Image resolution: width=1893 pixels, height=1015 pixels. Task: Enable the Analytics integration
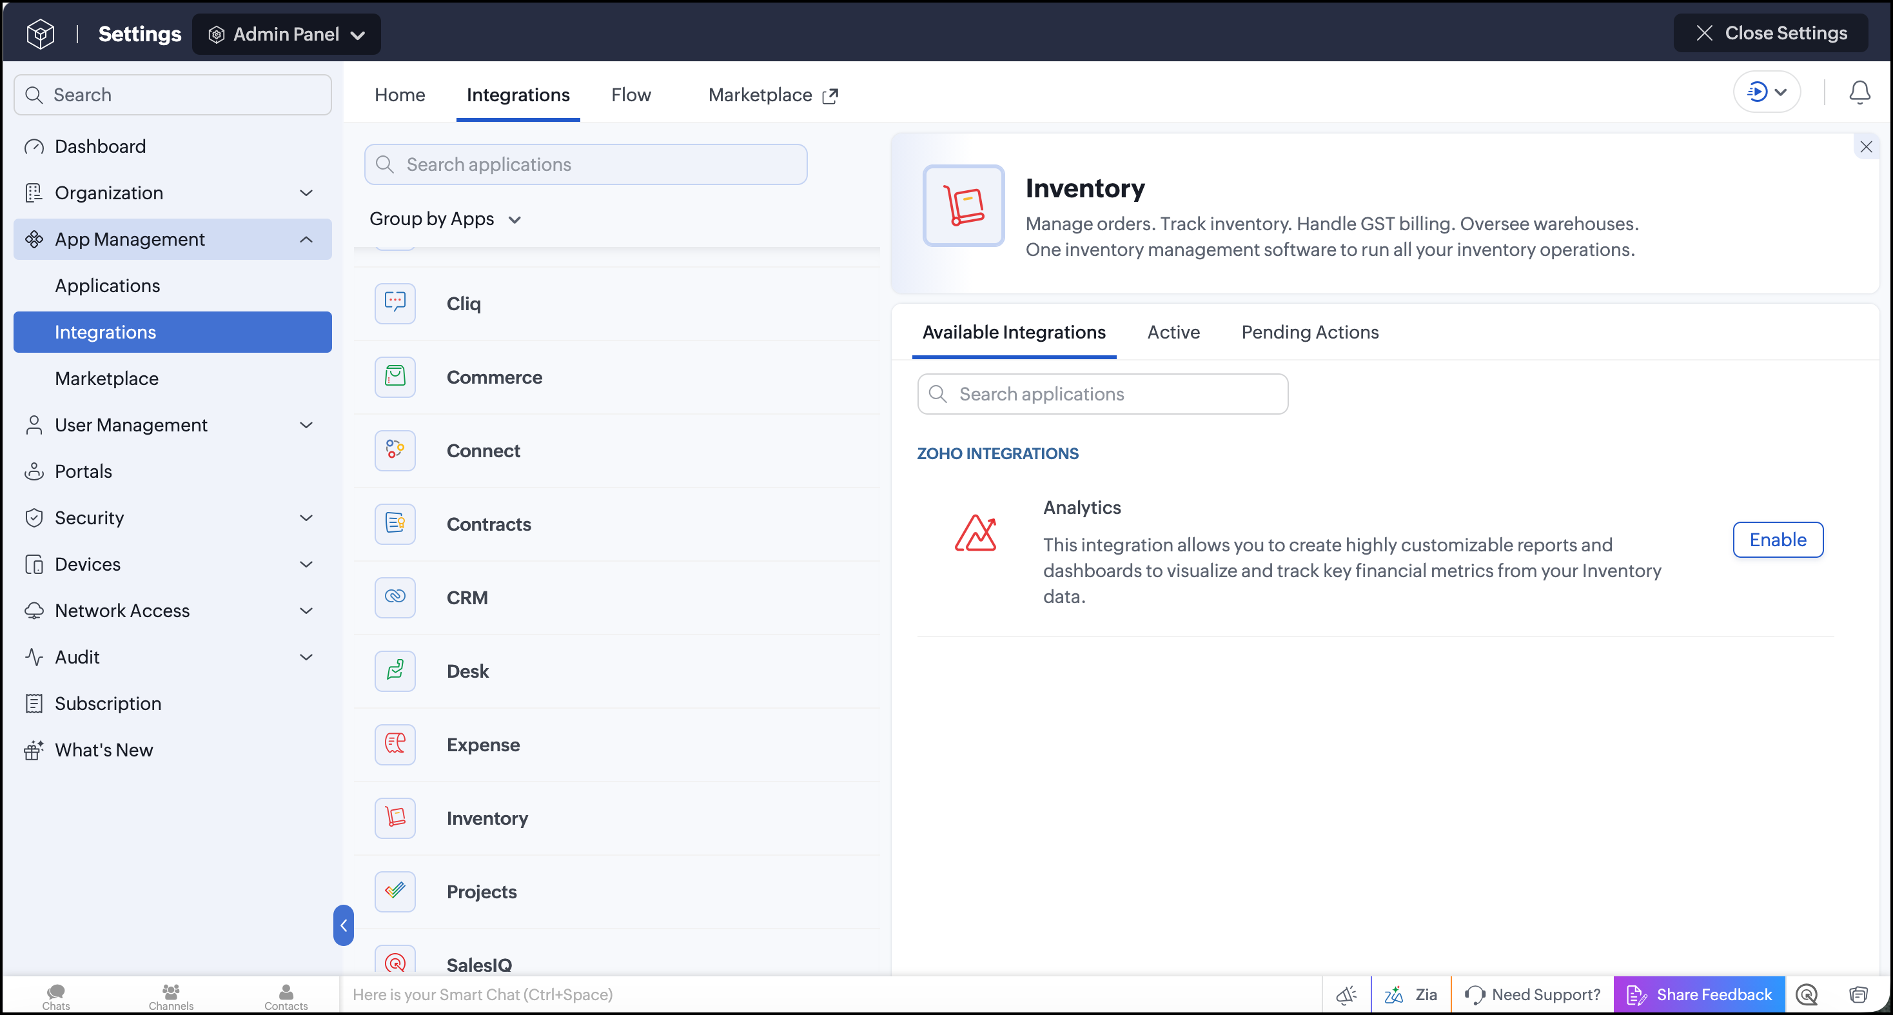point(1778,540)
